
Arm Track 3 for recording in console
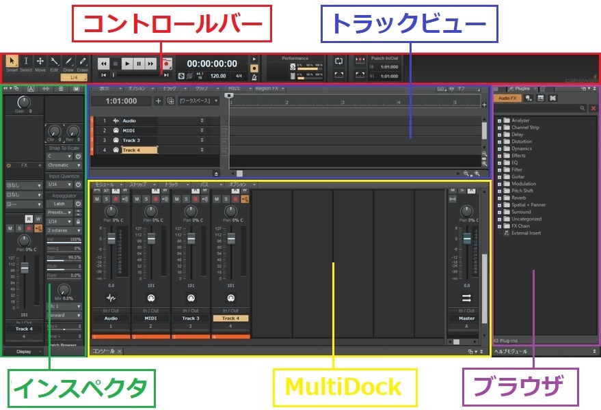[x=195, y=200]
